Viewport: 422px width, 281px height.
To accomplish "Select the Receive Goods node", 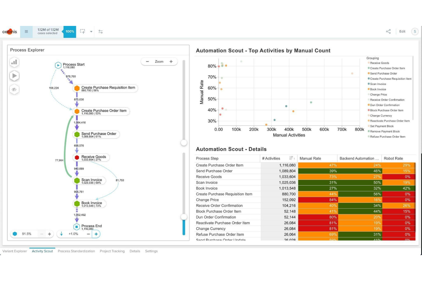I will (91, 157).
